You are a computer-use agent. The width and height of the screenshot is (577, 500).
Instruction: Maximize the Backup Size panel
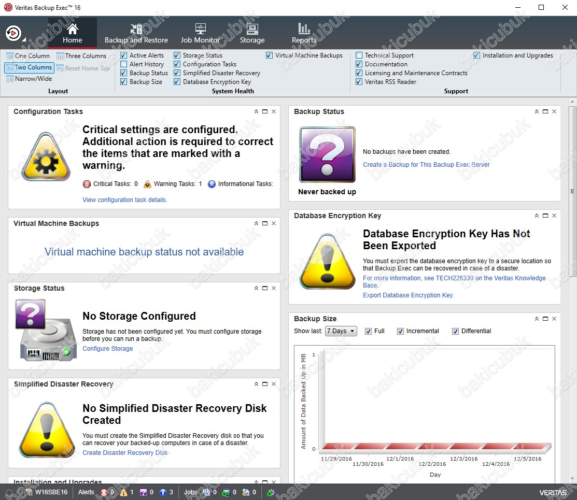[x=545, y=319]
